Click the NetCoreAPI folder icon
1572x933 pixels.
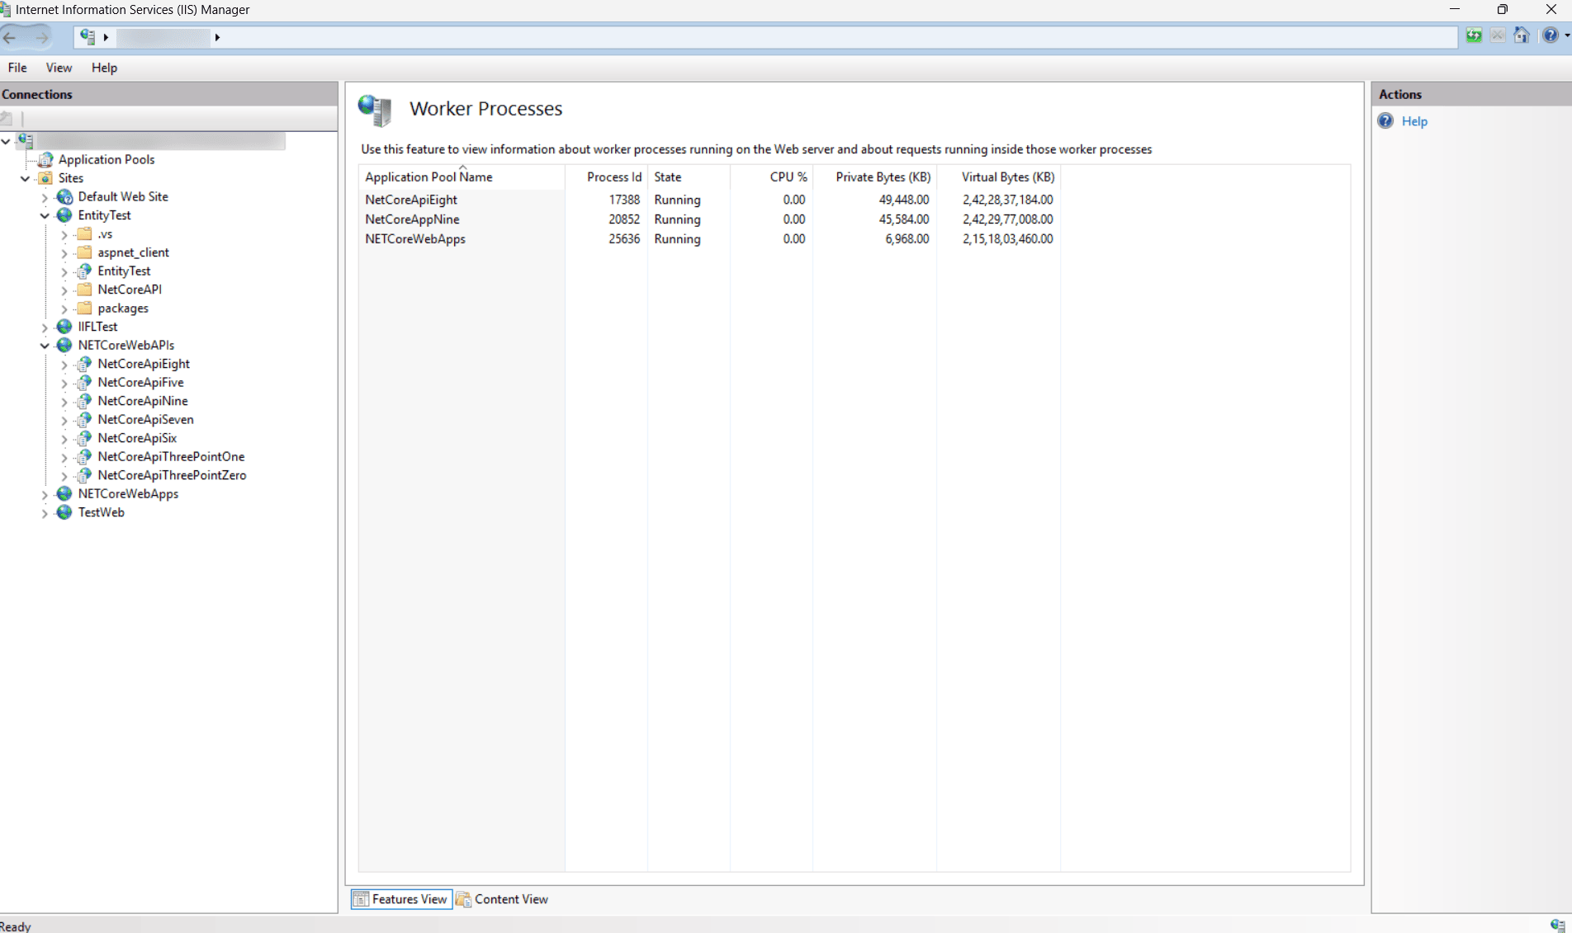coord(84,290)
